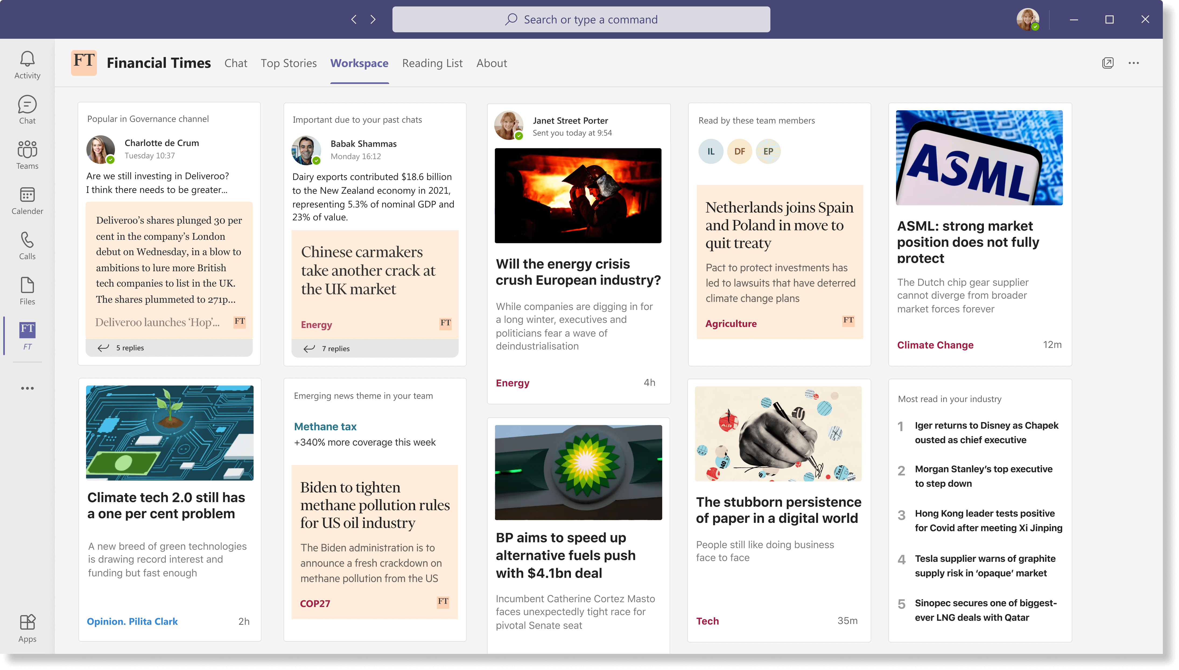The image size is (1179, 670).
Task: Open the ASML article image
Action: click(x=979, y=157)
